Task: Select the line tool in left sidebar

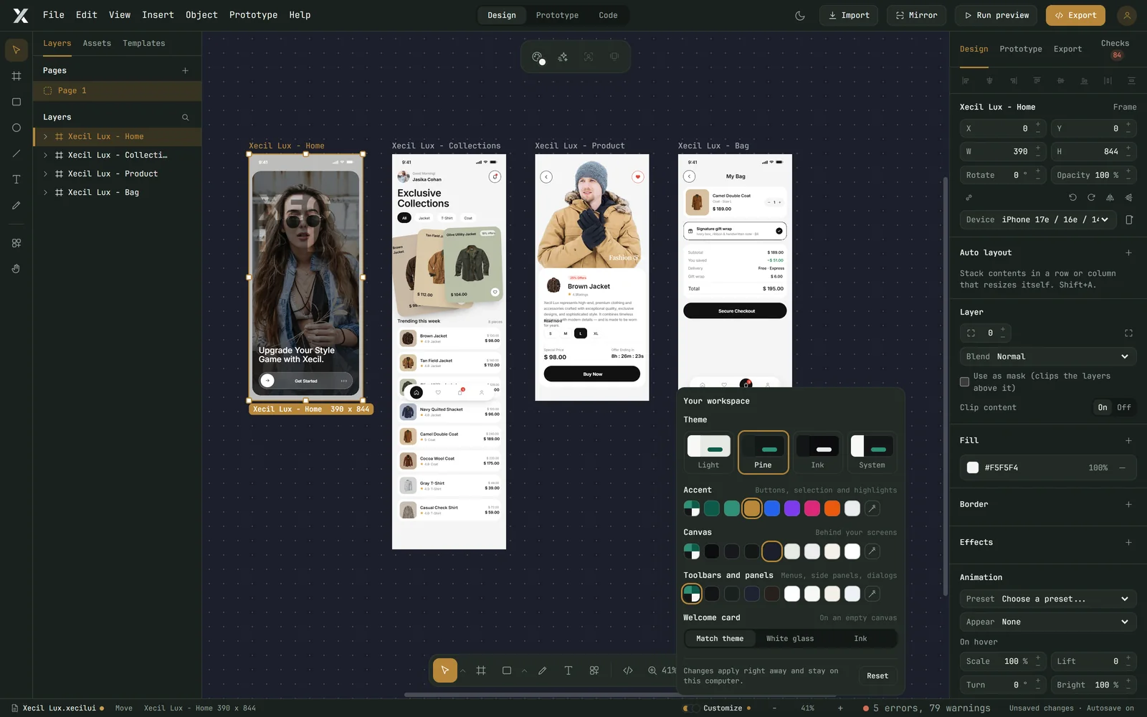Action: coord(16,153)
